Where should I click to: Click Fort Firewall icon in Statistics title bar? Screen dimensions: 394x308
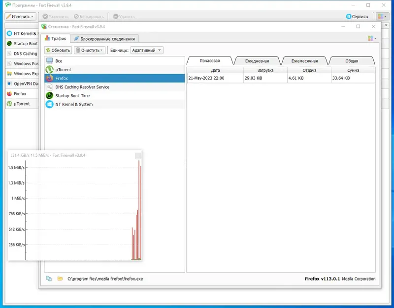pos(44,27)
